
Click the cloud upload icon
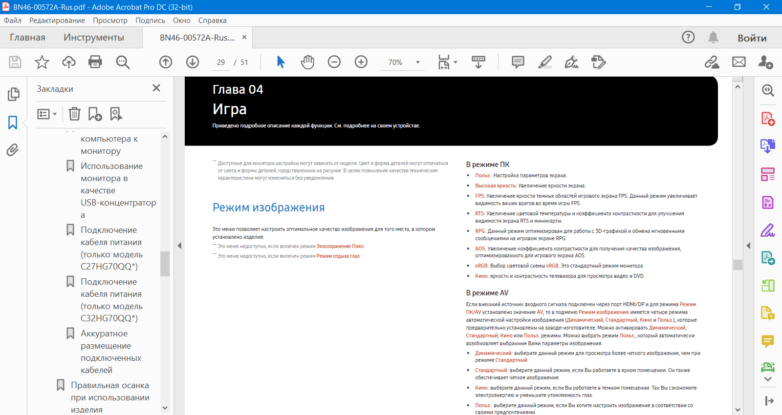[x=69, y=62]
